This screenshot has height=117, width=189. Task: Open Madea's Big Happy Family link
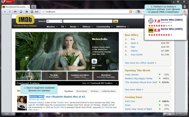[x=139, y=79]
